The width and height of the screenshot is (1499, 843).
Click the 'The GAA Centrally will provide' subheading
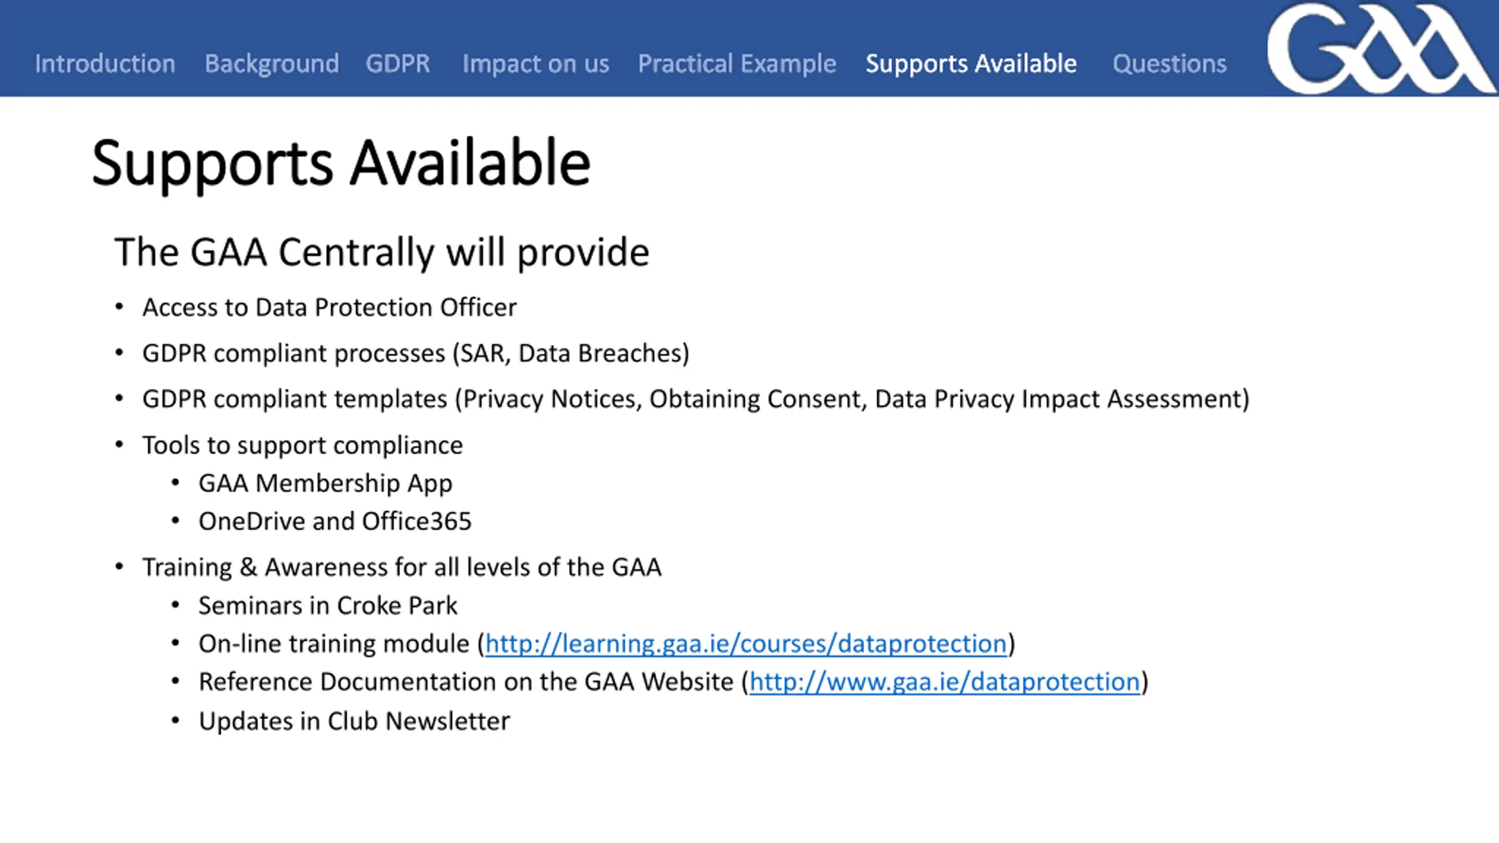pos(382,253)
